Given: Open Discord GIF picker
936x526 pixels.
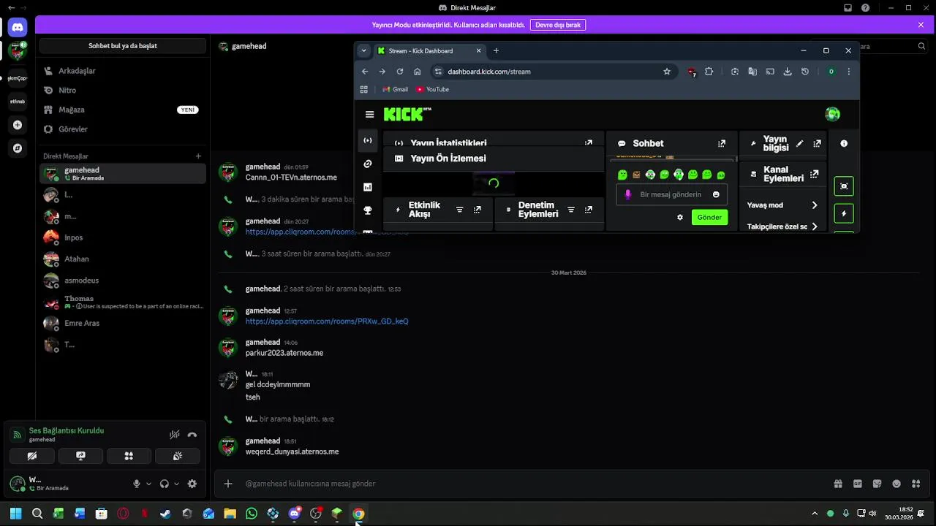Looking at the screenshot, I should coord(858,484).
